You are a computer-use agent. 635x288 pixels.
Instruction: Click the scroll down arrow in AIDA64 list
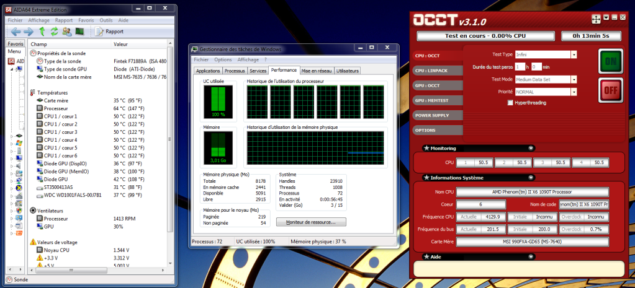pos(170,264)
